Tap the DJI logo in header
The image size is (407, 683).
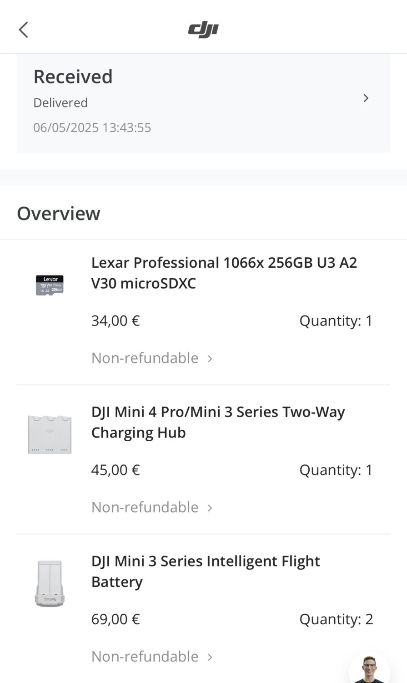coord(203,30)
